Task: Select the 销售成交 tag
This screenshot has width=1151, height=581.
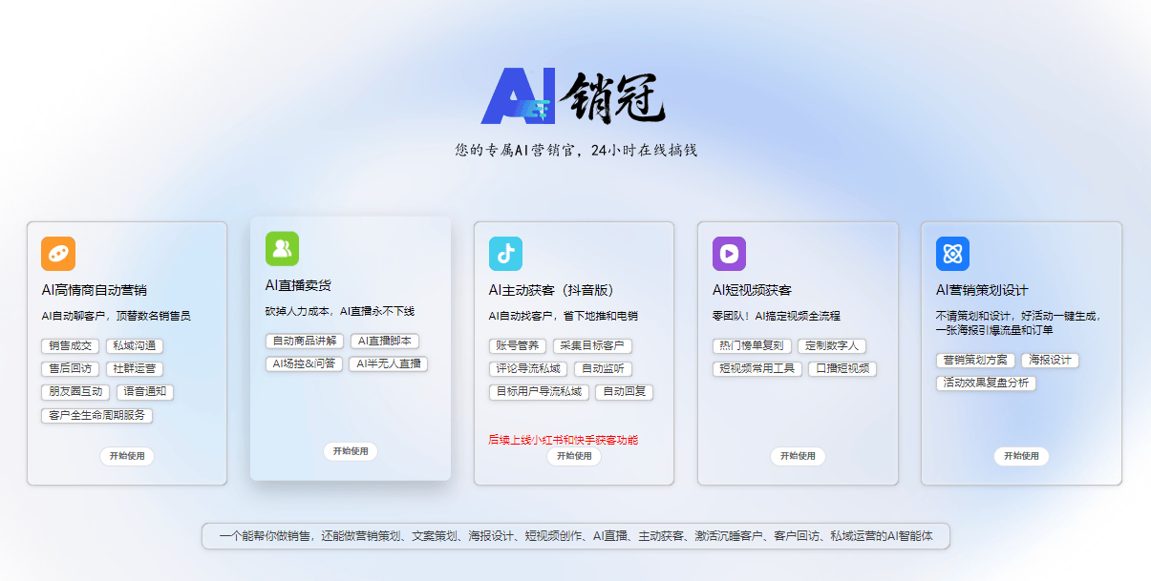Action: 70,346
